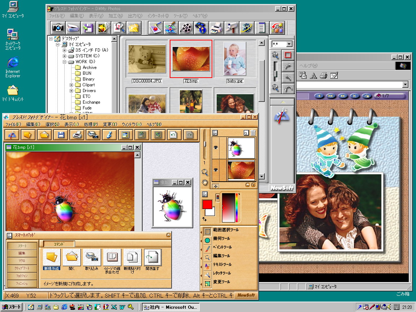Select the 範囲選択ツール selection tool

pyautogui.click(x=208, y=231)
